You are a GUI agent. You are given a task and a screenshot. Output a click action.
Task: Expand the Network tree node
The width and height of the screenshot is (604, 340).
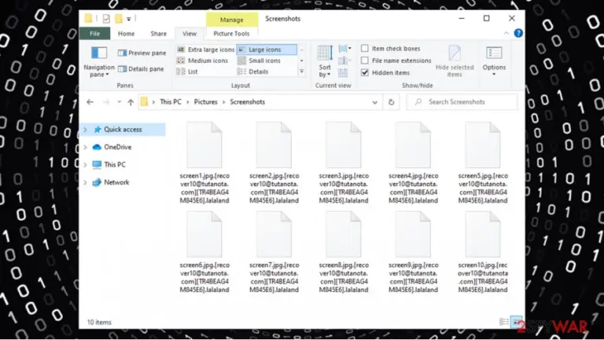[86, 182]
